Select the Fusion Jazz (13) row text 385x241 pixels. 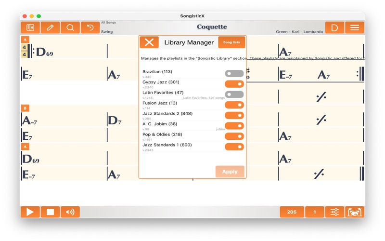[160, 103]
